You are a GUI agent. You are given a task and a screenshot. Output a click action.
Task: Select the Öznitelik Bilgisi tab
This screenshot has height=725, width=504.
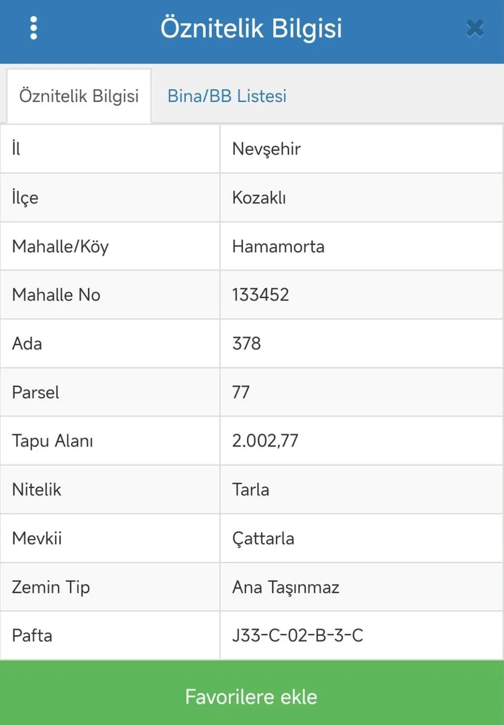(79, 96)
